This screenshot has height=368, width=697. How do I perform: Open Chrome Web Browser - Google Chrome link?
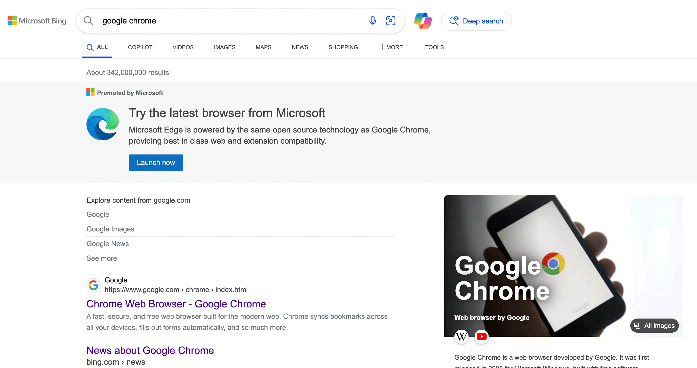coord(176,304)
